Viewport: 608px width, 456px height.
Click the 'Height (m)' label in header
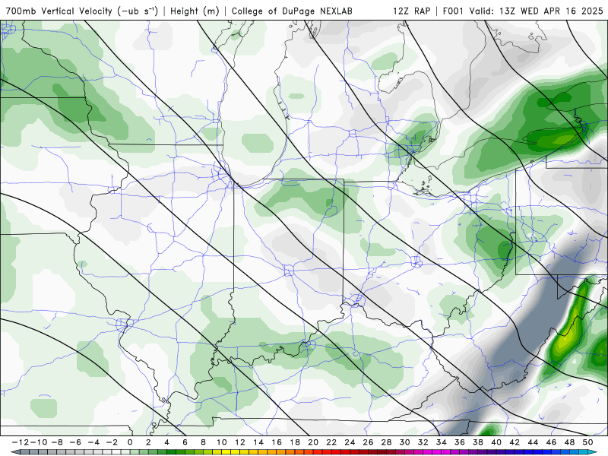tap(195, 11)
